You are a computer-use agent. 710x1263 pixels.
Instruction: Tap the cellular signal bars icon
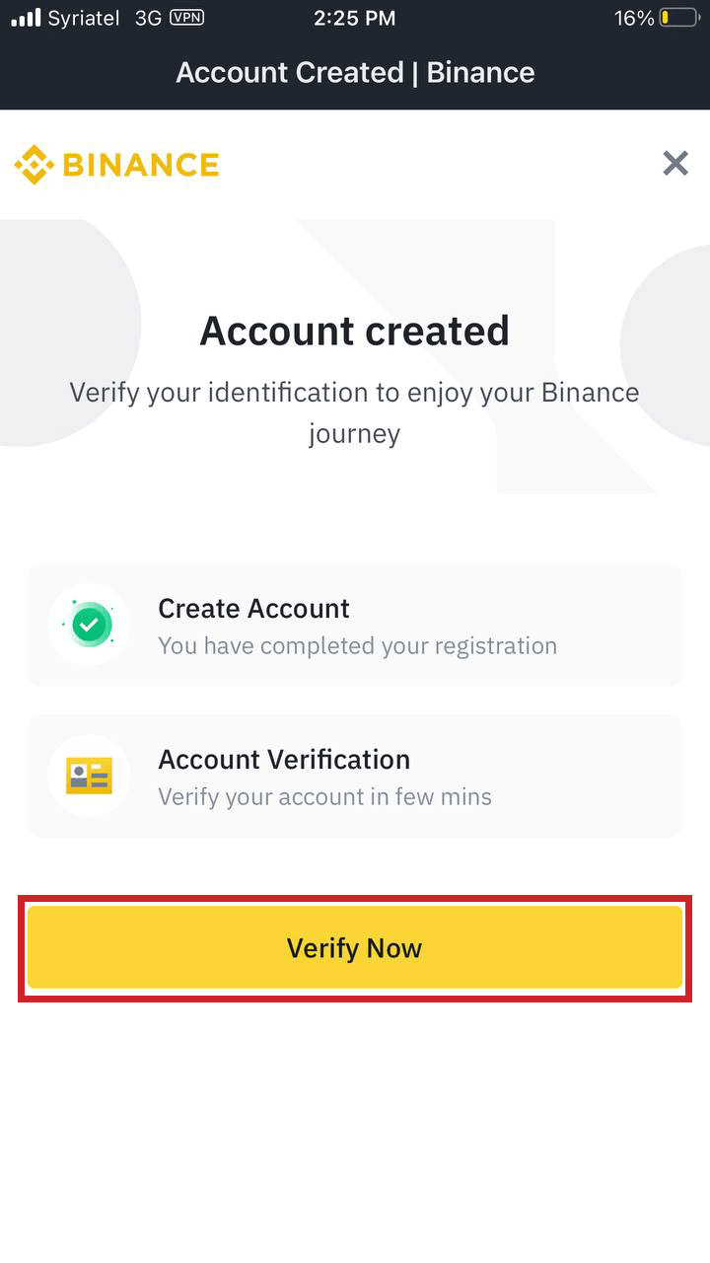(26, 18)
